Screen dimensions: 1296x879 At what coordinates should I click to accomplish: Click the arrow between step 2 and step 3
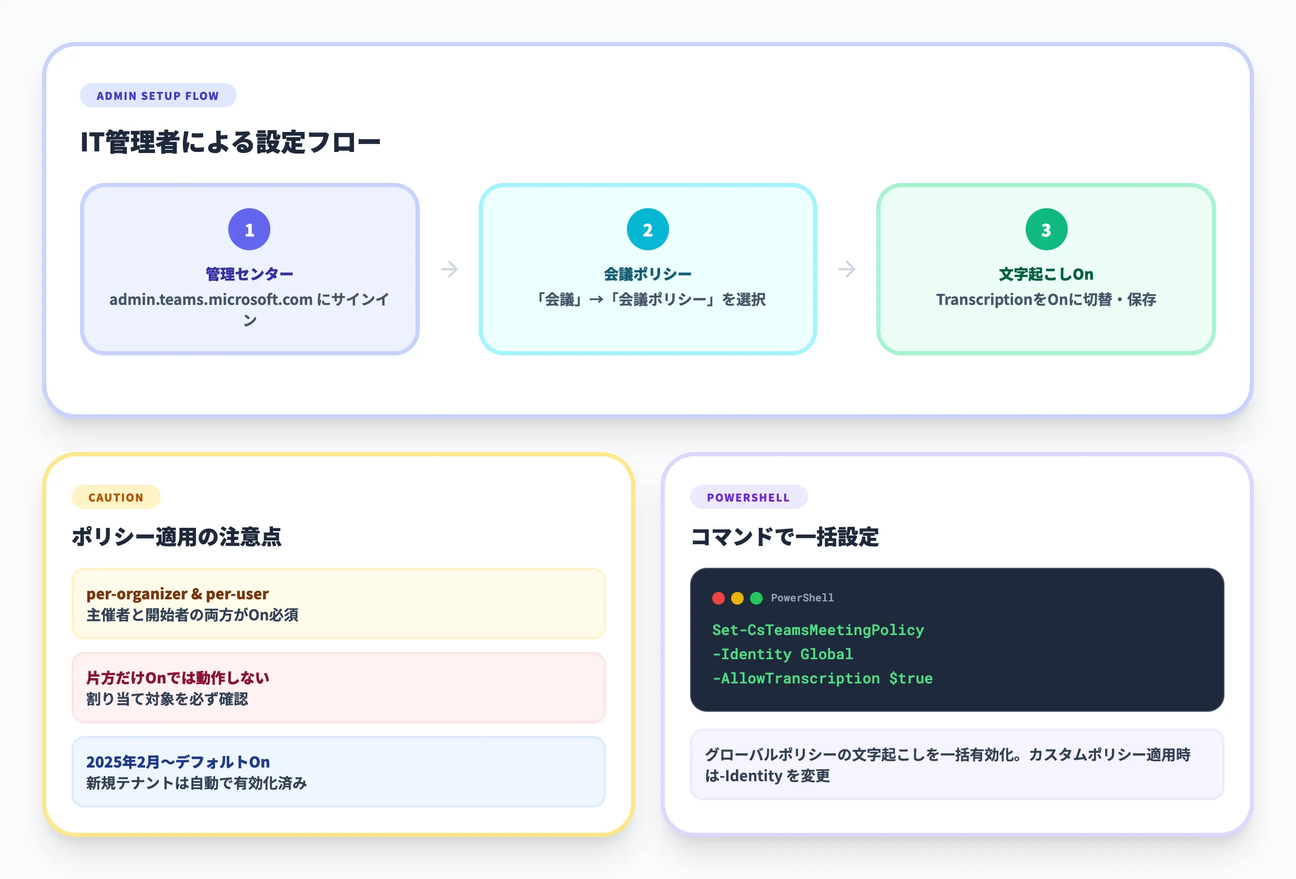pyautogui.click(x=847, y=269)
